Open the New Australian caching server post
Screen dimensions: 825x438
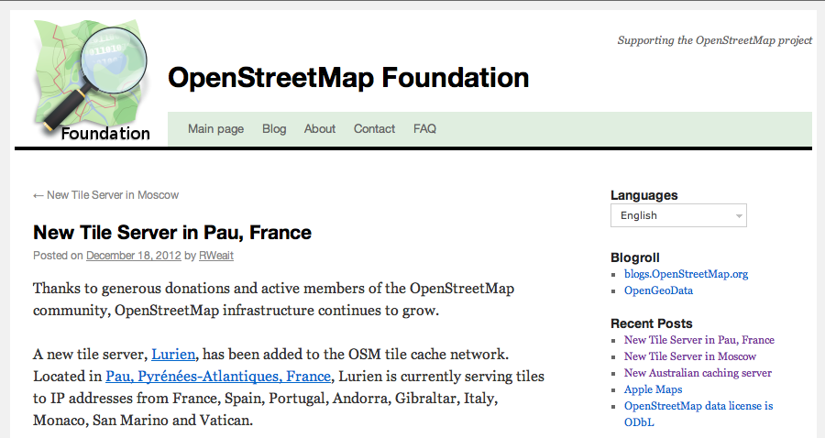coord(698,373)
